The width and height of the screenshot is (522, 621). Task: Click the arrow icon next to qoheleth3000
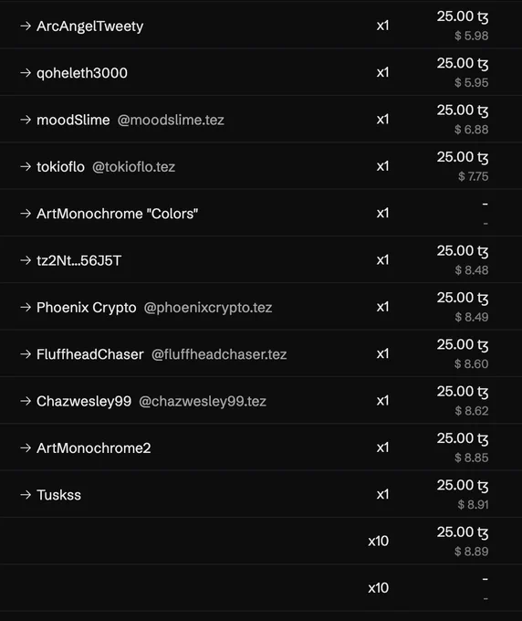coord(26,73)
